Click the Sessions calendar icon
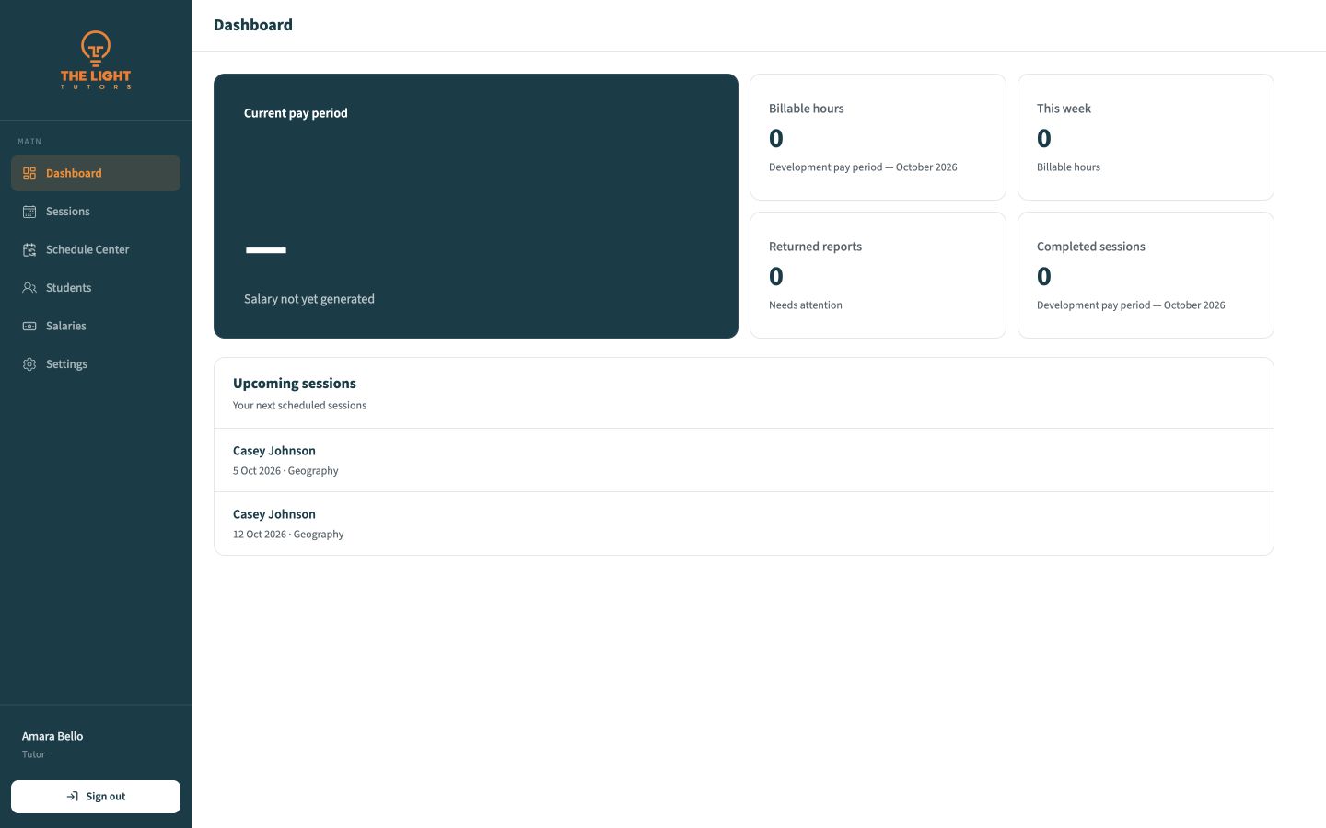The height and width of the screenshot is (828, 1326). point(29,212)
